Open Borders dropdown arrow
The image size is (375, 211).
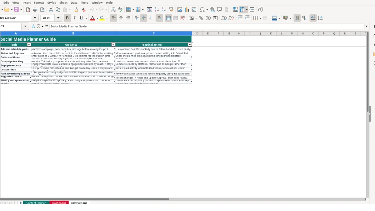click(x=260, y=18)
